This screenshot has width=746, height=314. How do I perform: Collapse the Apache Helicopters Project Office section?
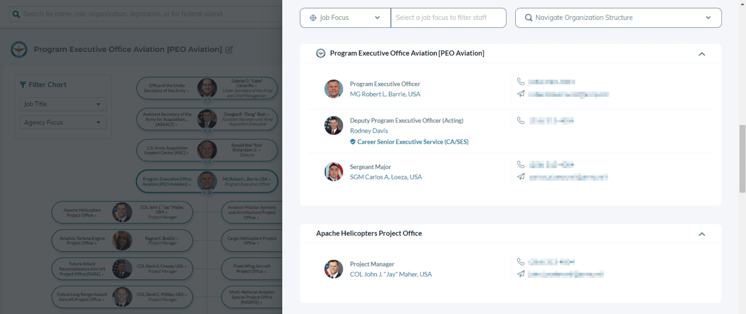[x=701, y=234]
